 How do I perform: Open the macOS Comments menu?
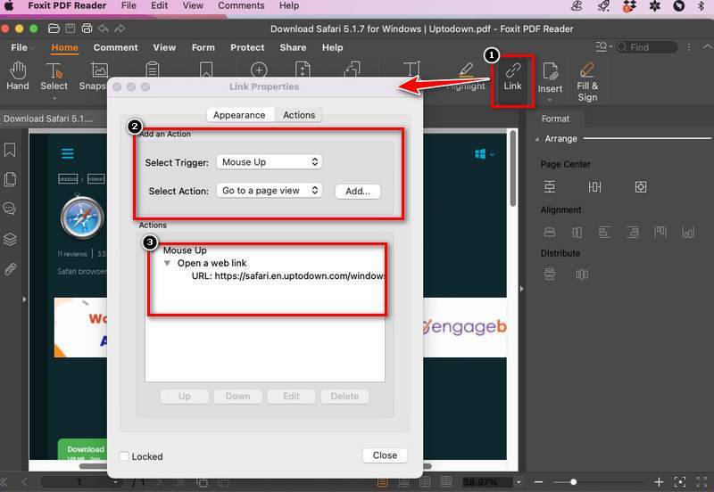click(241, 6)
